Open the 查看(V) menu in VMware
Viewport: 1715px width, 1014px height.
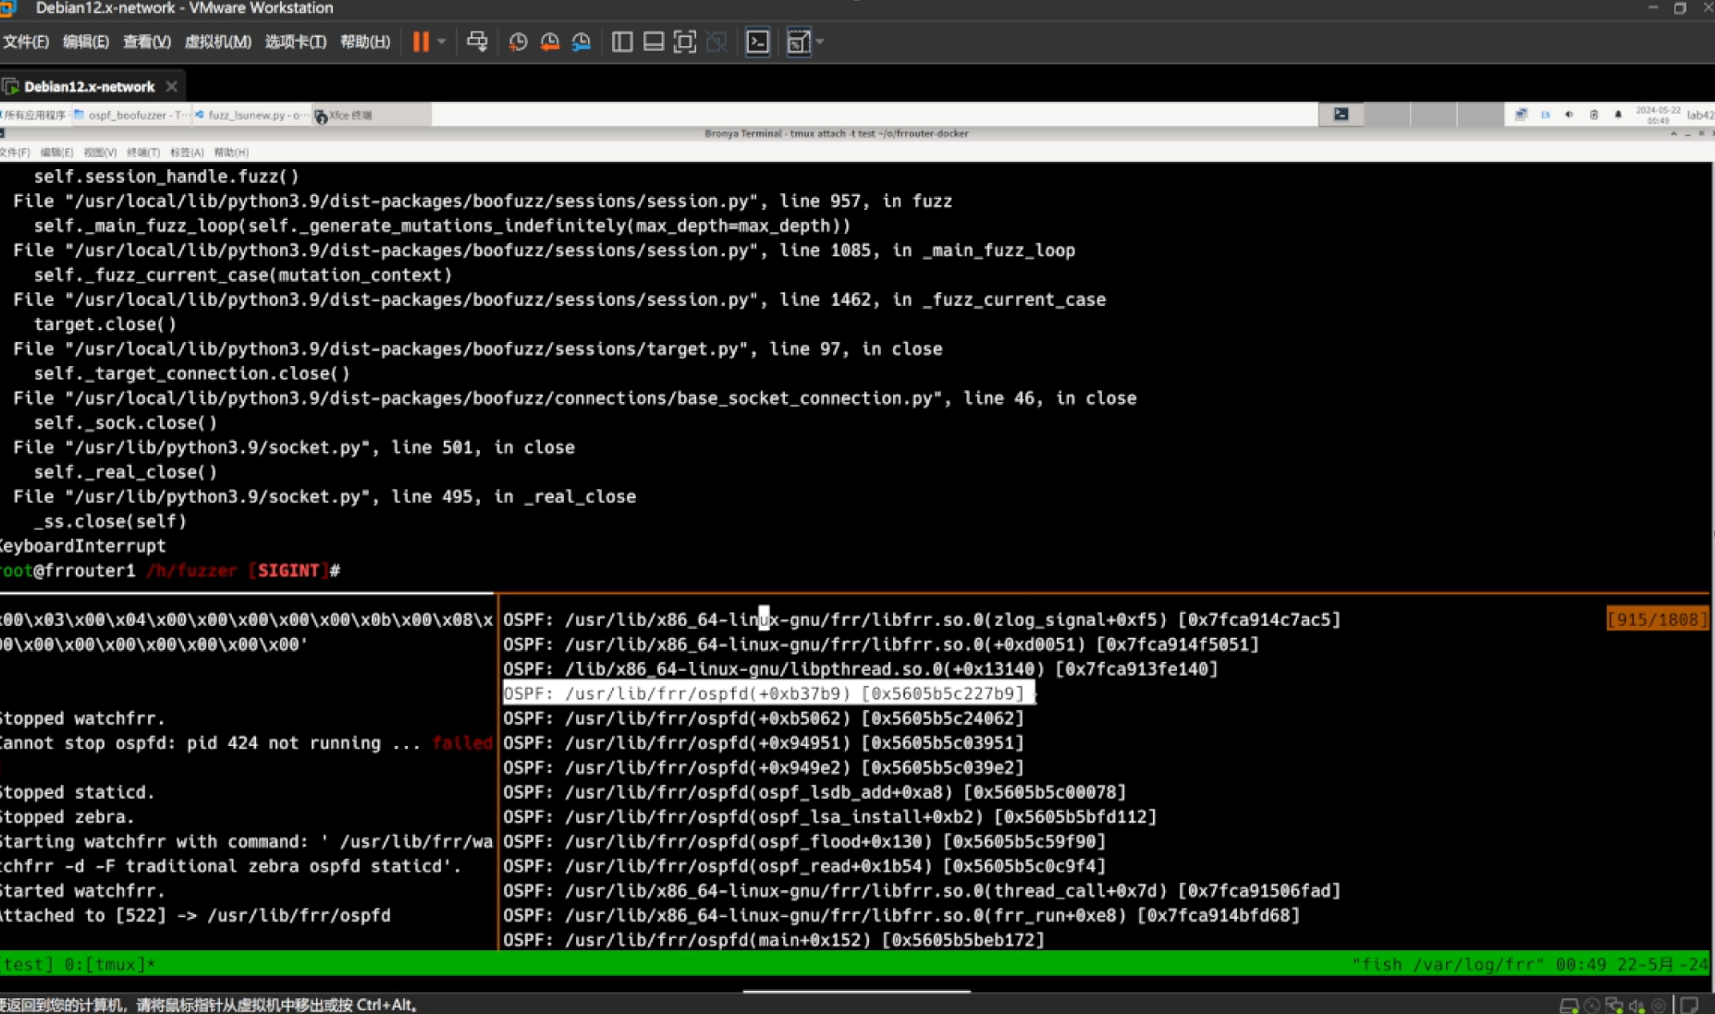pyautogui.click(x=146, y=42)
